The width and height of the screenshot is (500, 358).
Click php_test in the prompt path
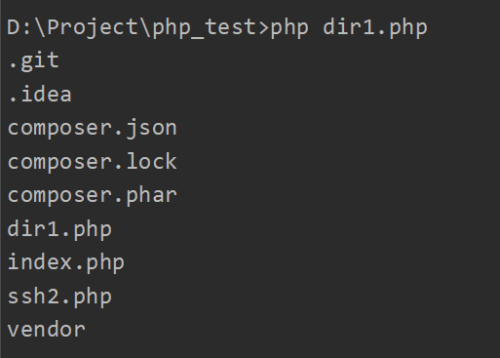pos(204,28)
